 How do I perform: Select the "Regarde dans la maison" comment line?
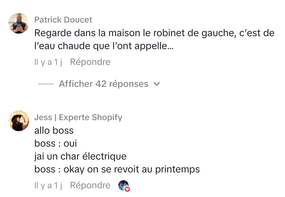[x=154, y=33]
